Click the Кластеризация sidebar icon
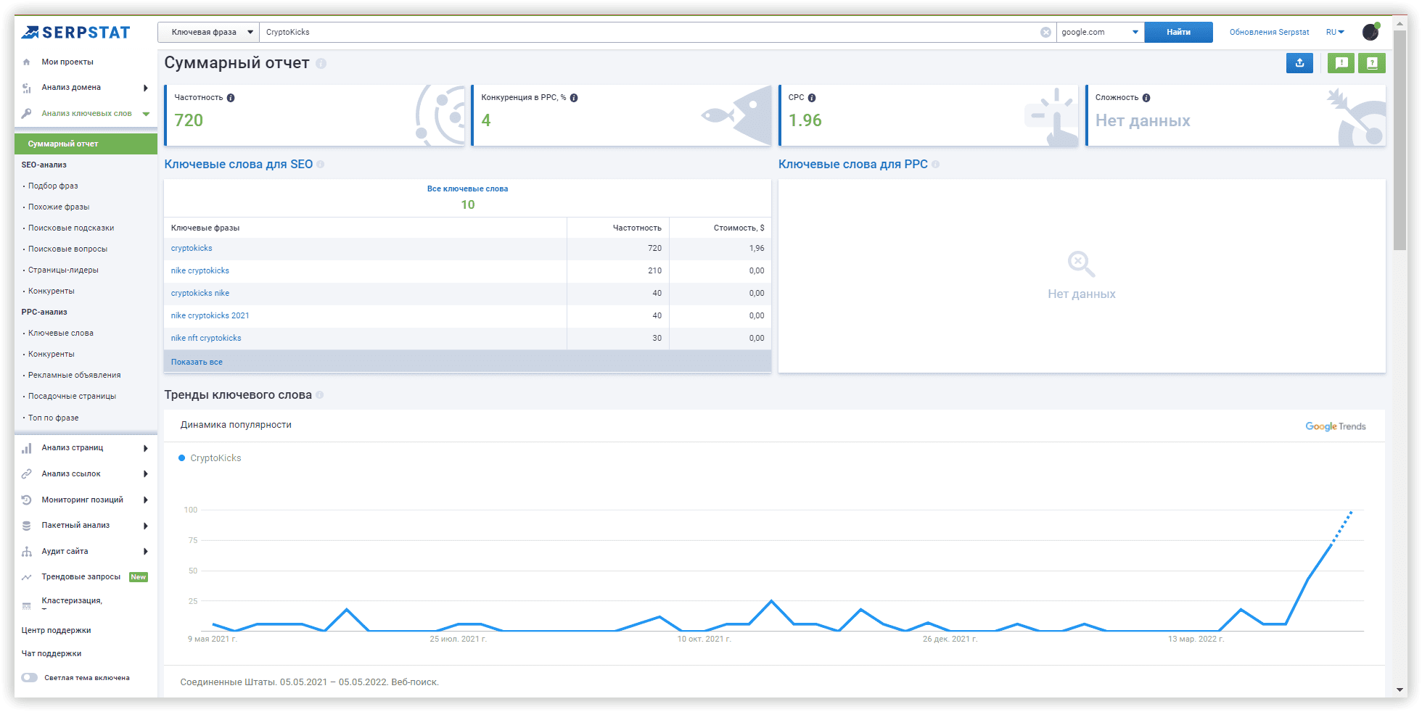This screenshot has width=1422, height=712. (x=27, y=605)
